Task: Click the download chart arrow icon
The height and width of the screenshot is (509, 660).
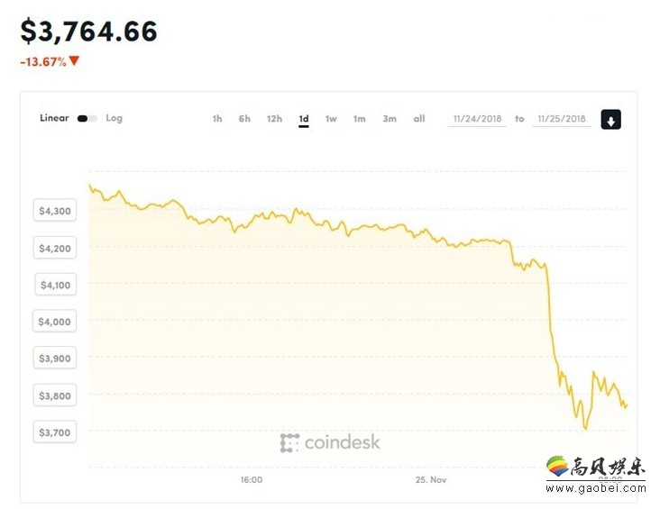Action: click(x=610, y=120)
